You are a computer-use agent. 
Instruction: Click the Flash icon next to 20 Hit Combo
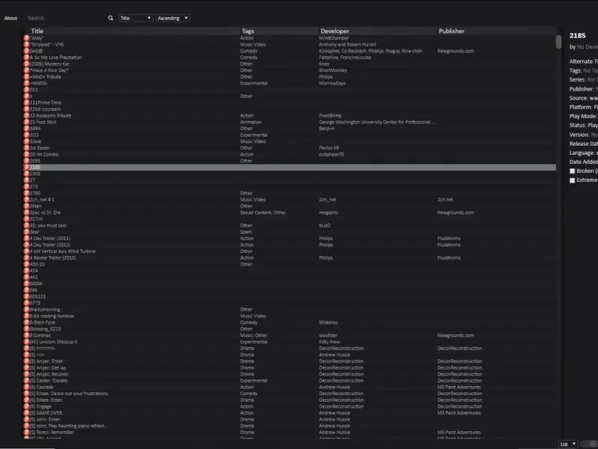26,154
